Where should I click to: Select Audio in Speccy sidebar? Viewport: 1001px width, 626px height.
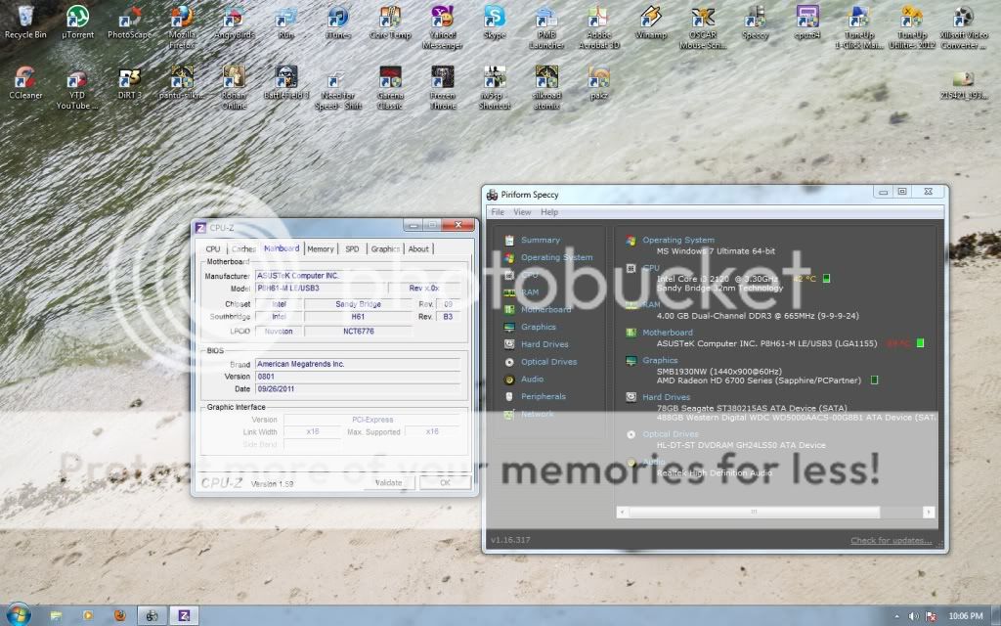[532, 379]
